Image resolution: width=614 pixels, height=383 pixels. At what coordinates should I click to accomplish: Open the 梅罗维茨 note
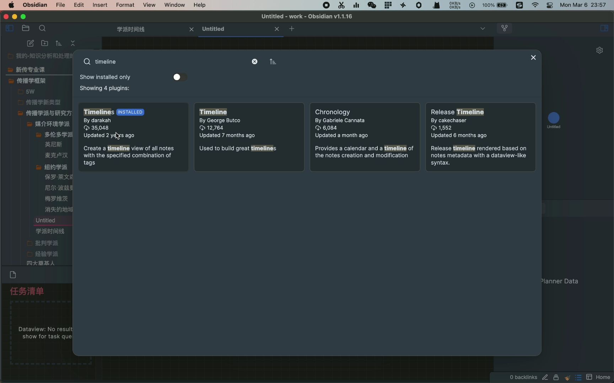(56, 199)
